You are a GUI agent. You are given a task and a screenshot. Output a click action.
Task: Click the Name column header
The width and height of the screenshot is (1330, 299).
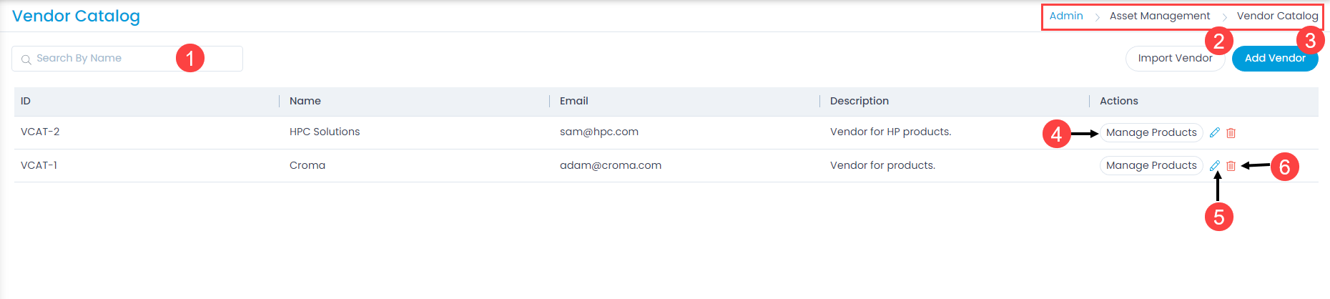(305, 101)
